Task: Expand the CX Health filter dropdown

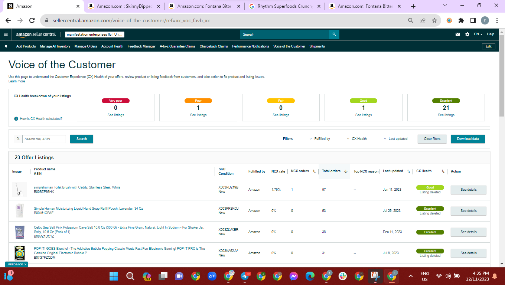Action: coord(356,139)
